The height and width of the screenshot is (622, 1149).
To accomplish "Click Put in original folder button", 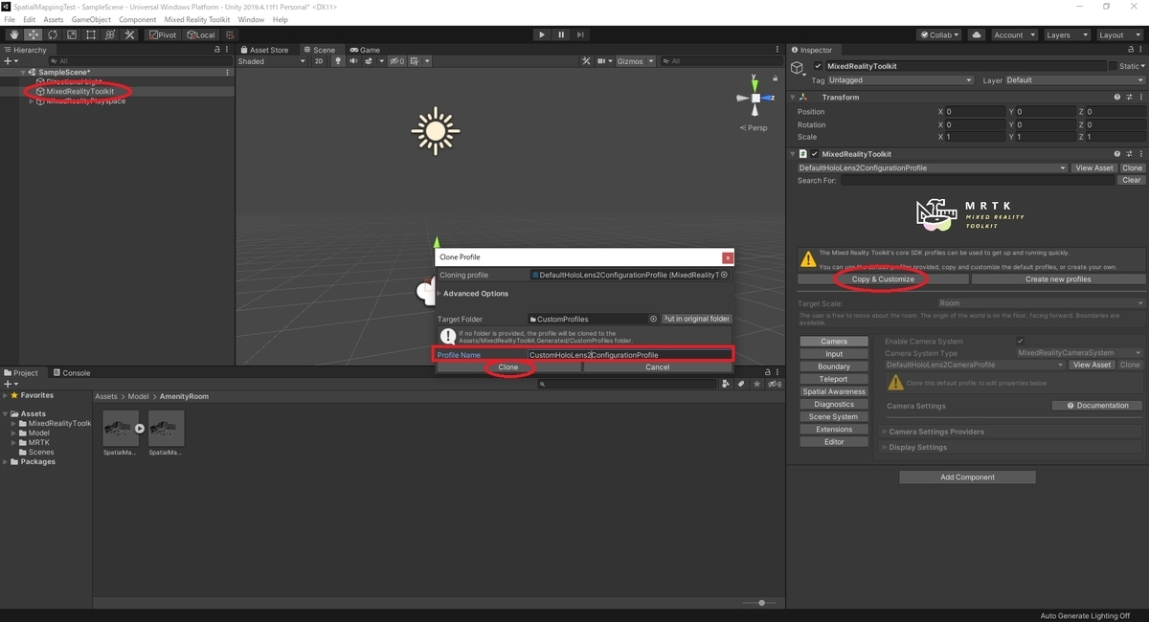I will pos(696,319).
